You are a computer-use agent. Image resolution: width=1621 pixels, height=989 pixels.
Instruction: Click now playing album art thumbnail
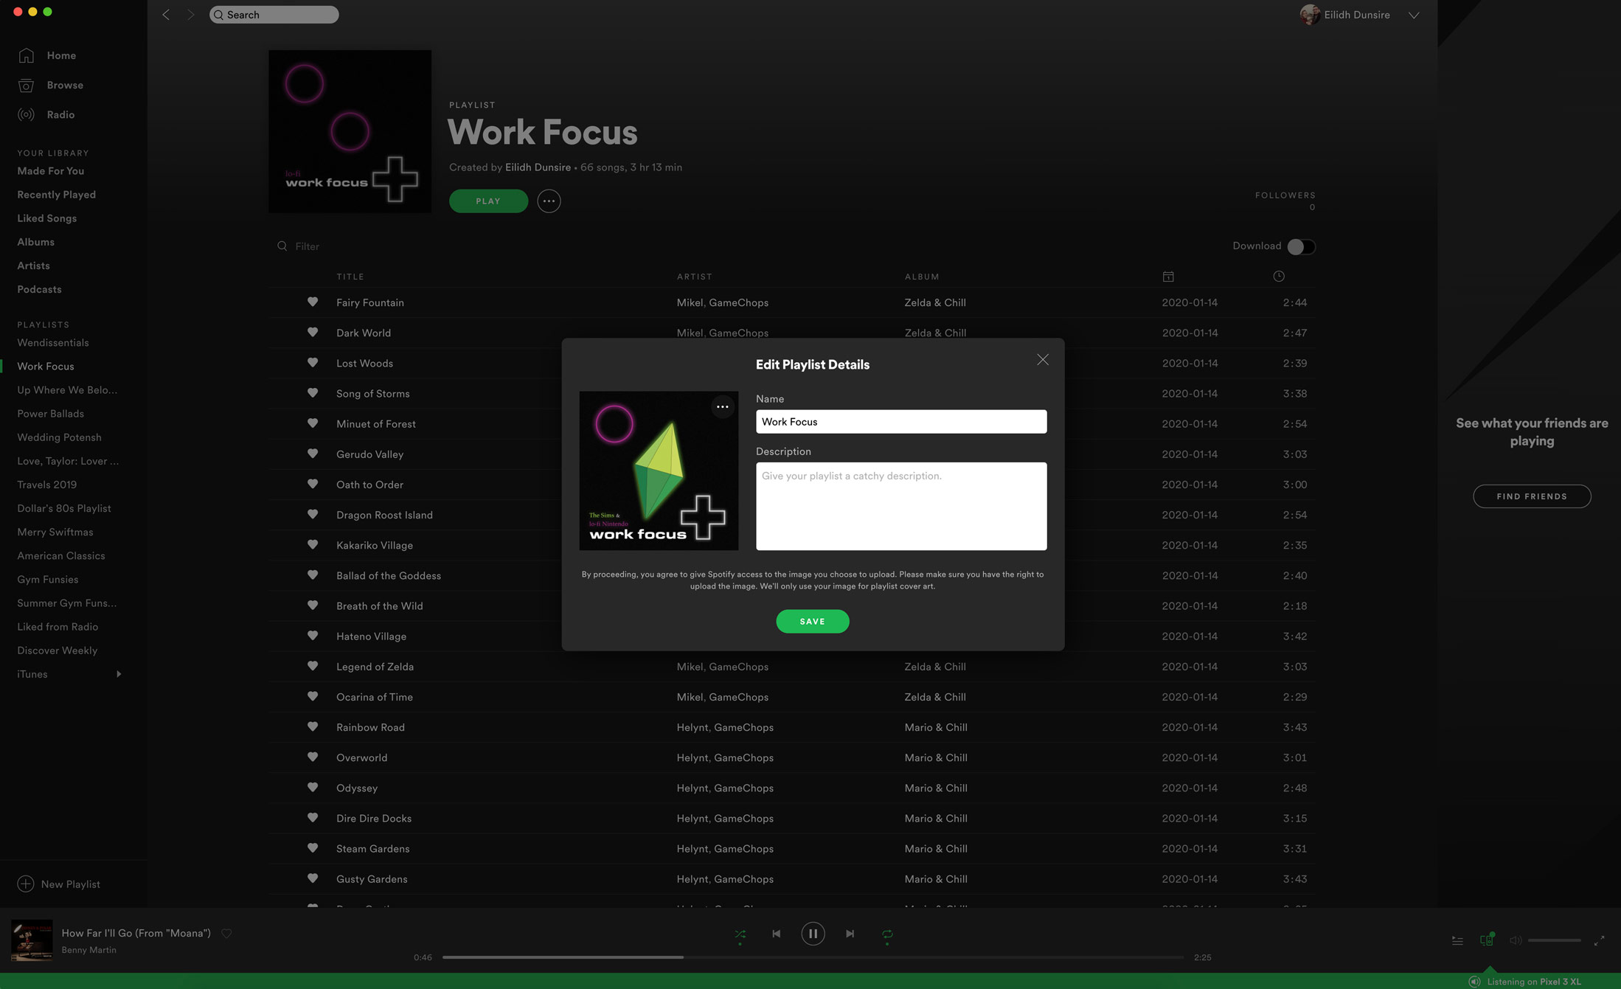[x=32, y=940]
